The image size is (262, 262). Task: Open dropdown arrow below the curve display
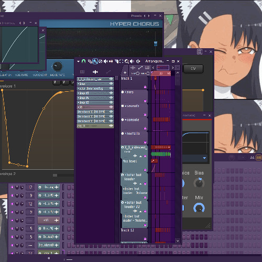(204, 158)
